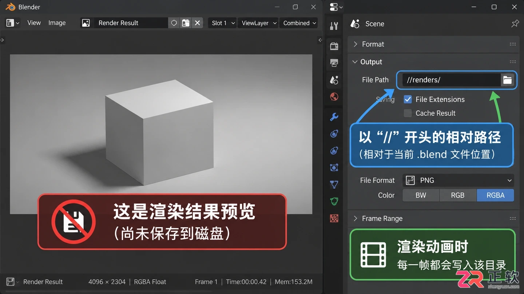Image resolution: width=524 pixels, height=294 pixels.
Task: Open the Properties editor type selector icon
Action: (336, 7)
